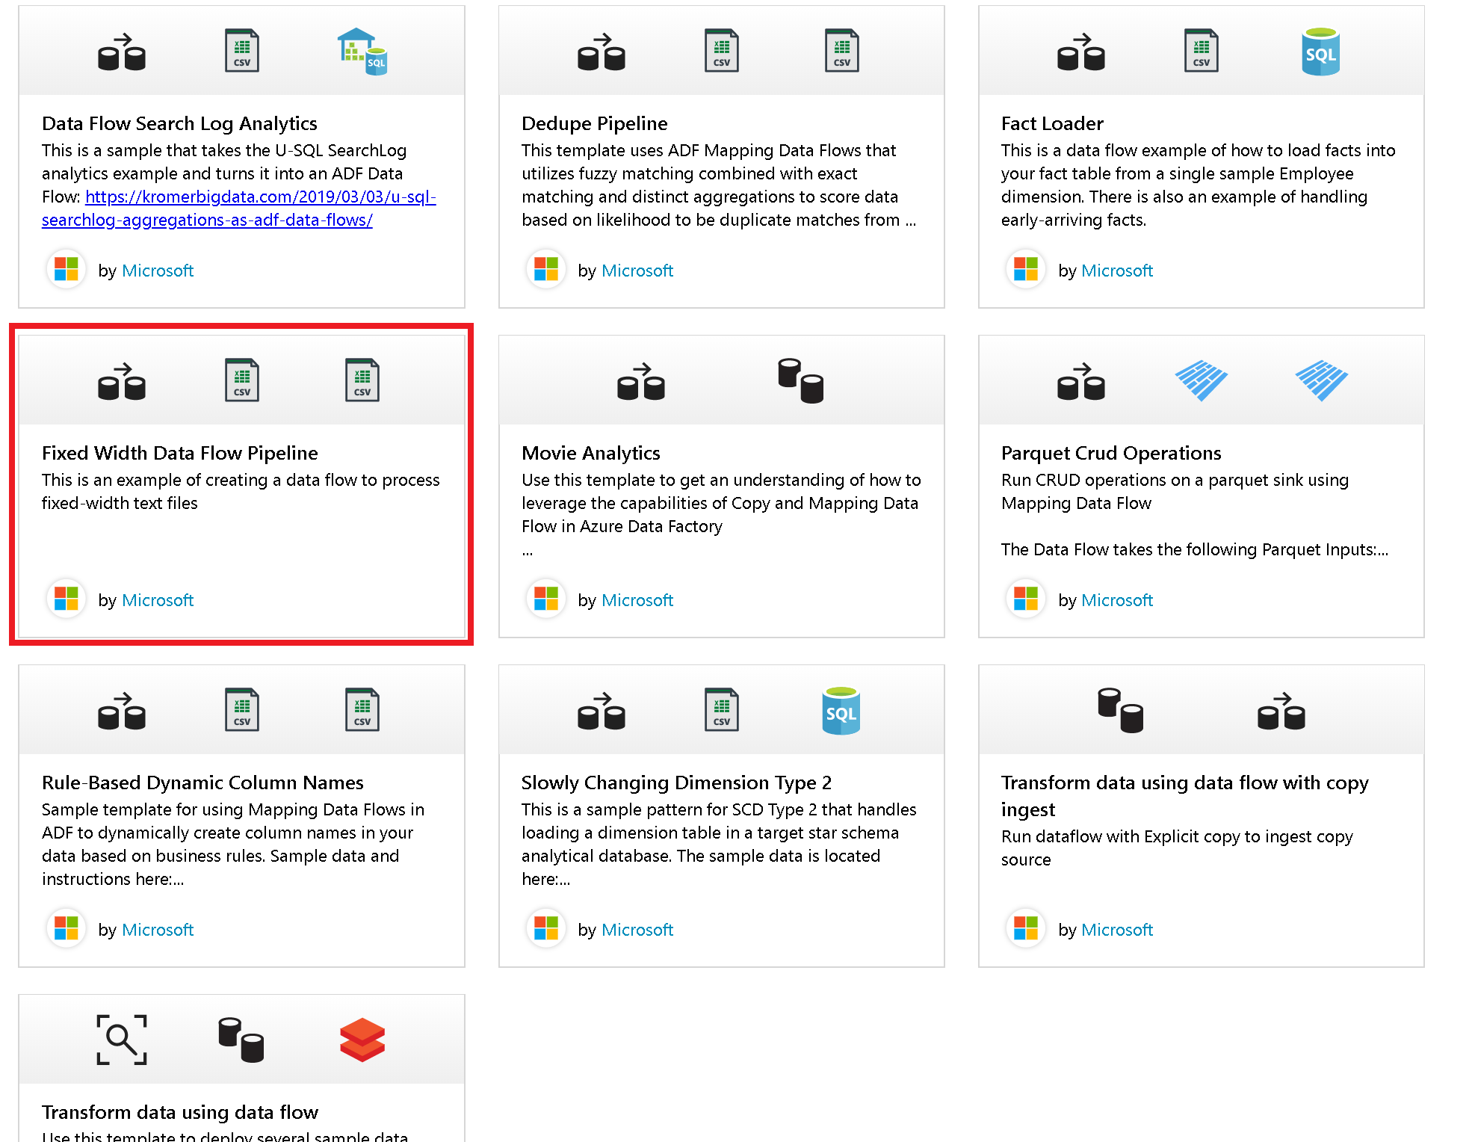The width and height of the screenshot is (1475, 1142).
Task: Open Microsoft publisher link on Dedupe Pipeline card
Action: click(x=637, y=271)
